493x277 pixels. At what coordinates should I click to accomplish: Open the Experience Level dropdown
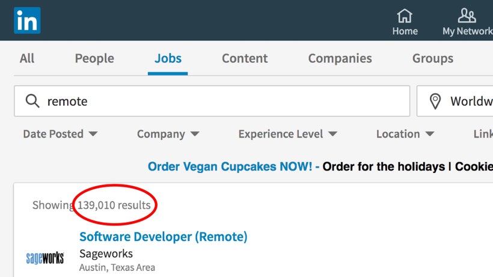pyautogui.click(x=288, y=134)
